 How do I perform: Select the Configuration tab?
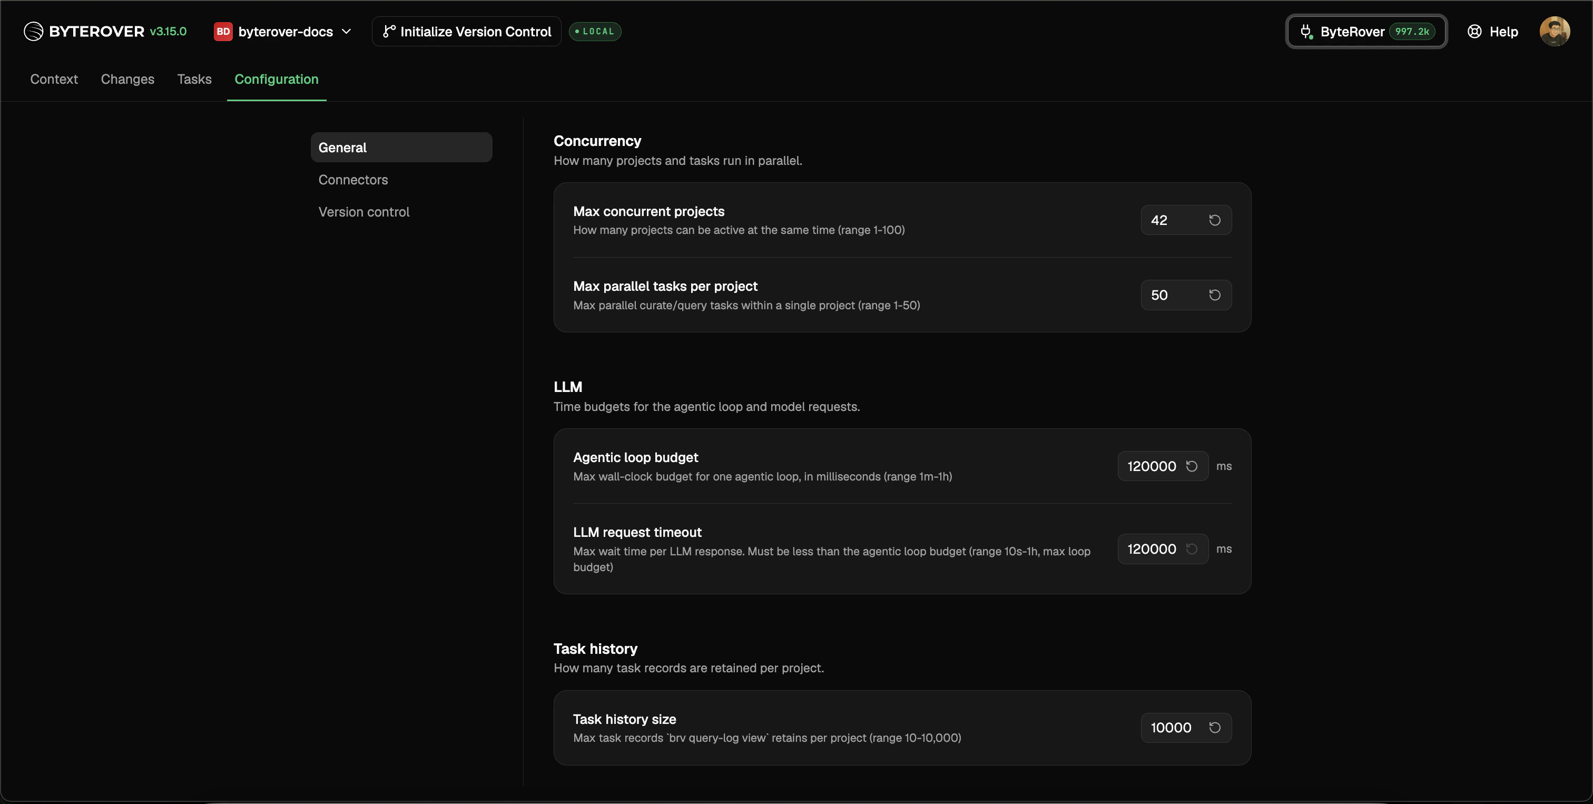277,79
